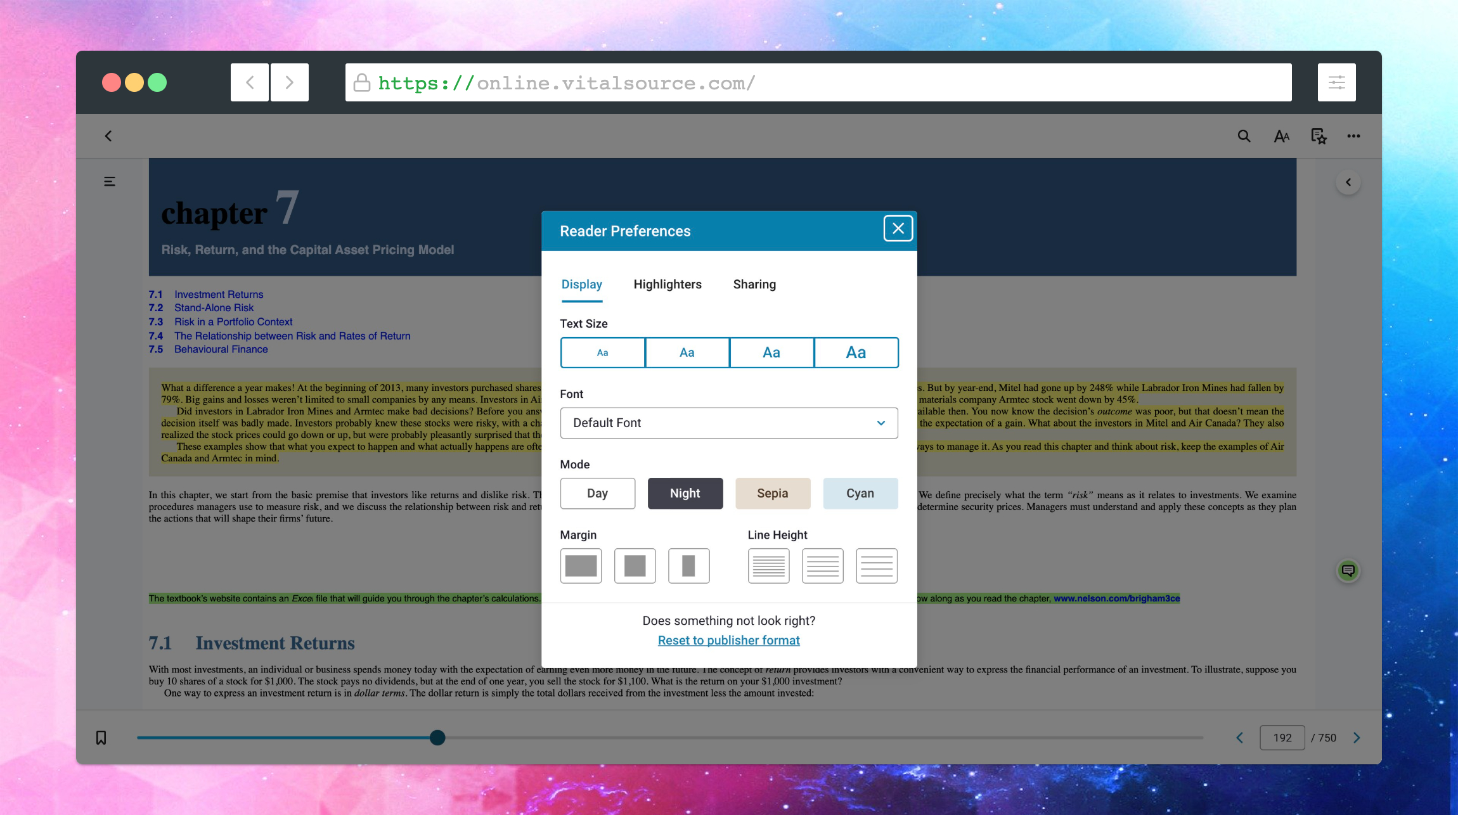The image size is (1458, 815).
Task: Go back using the browser back arrow
Action: pyautogui.click(x=249, y=82)
